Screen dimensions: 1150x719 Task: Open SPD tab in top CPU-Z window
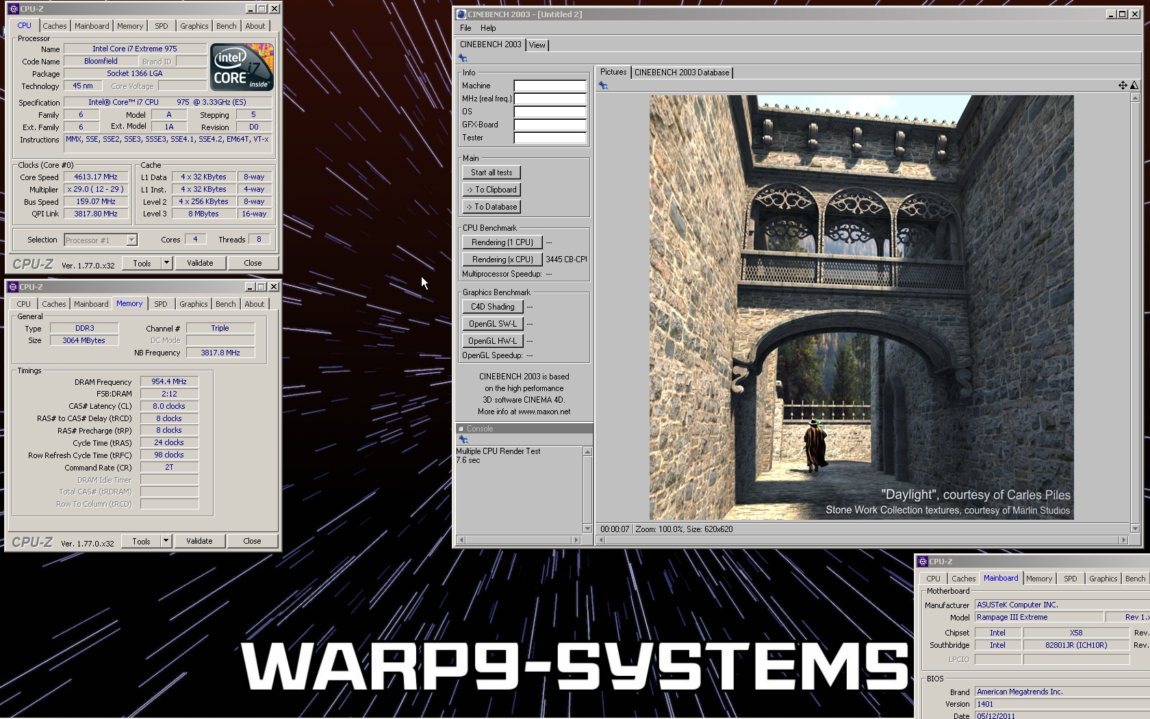162,26
